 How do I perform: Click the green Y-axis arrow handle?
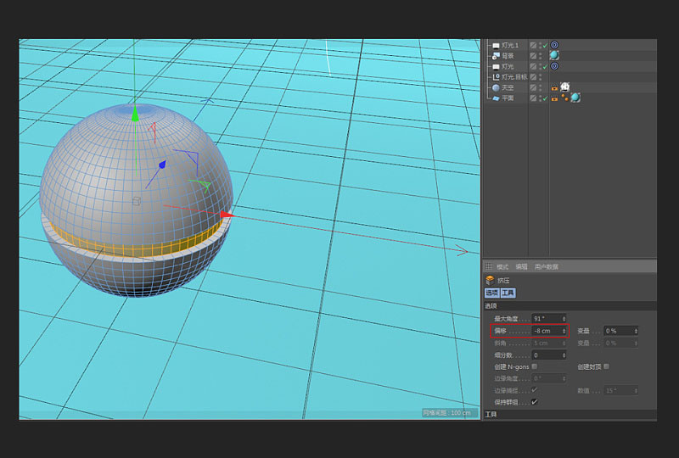click(134, 114)
